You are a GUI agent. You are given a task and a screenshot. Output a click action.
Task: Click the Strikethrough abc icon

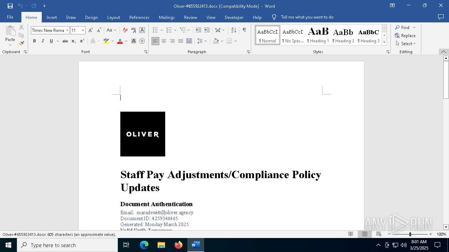point(65,41)
